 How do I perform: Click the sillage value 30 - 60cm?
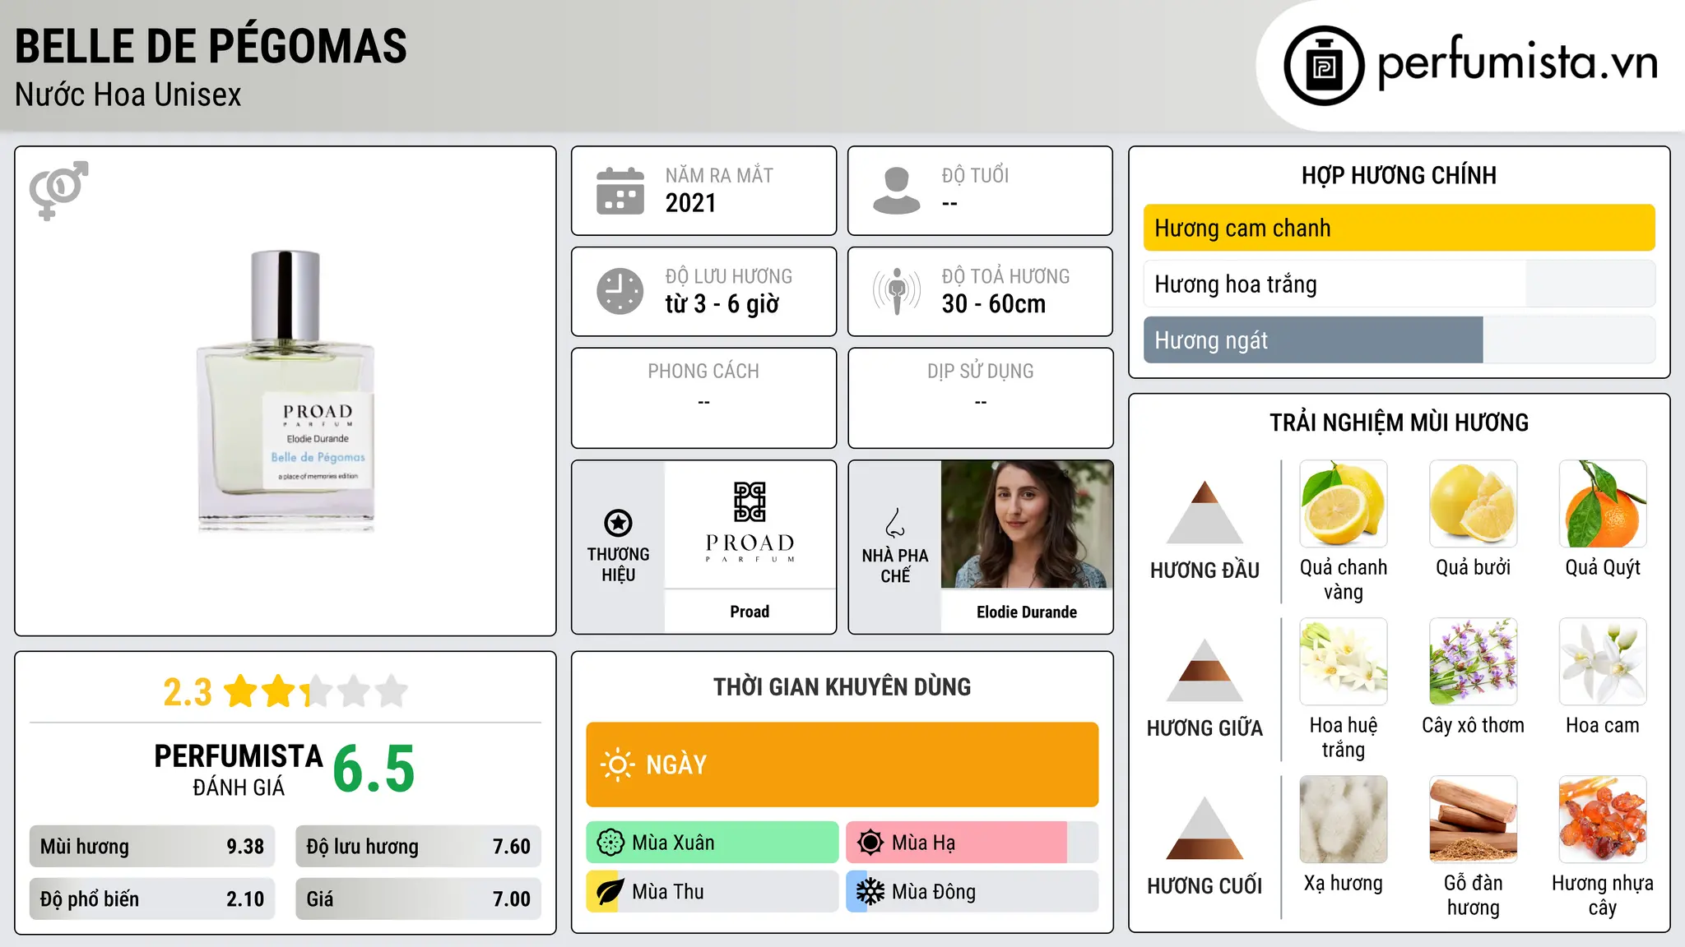[x=994, y=304]
